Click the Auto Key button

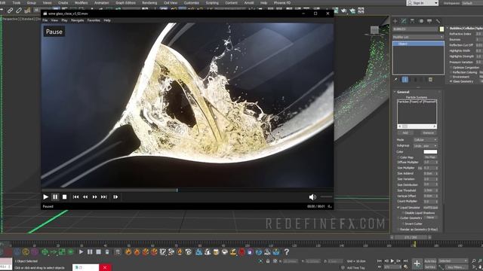point(430,261)
